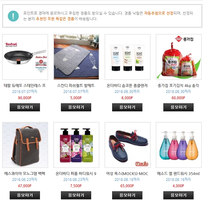Open the Jongga kimchi product image
The height and width of the screenshot is (200, 203).
(x=179, y=57)
